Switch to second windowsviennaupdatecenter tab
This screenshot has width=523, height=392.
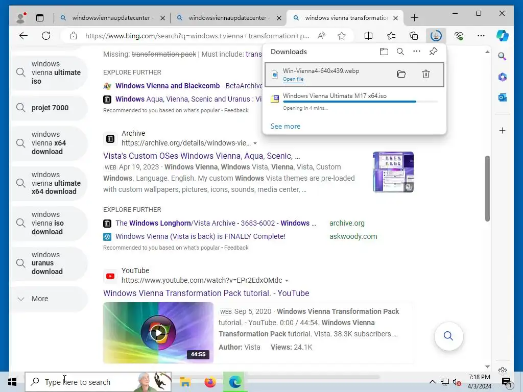(x=228, y=18)
